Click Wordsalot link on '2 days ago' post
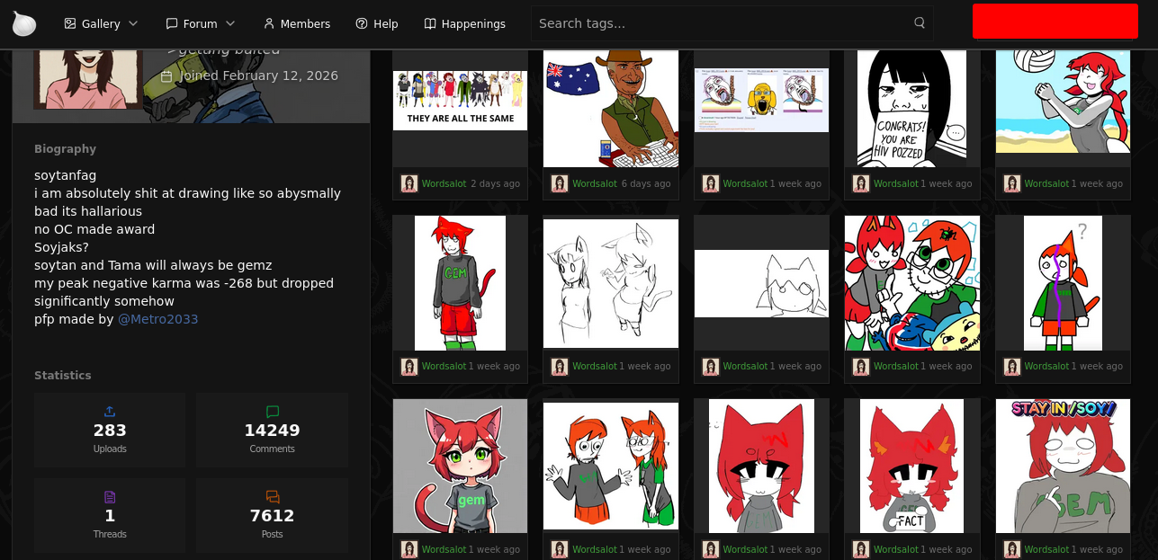This screenshot has width=1158, height=560. [444, 183]
